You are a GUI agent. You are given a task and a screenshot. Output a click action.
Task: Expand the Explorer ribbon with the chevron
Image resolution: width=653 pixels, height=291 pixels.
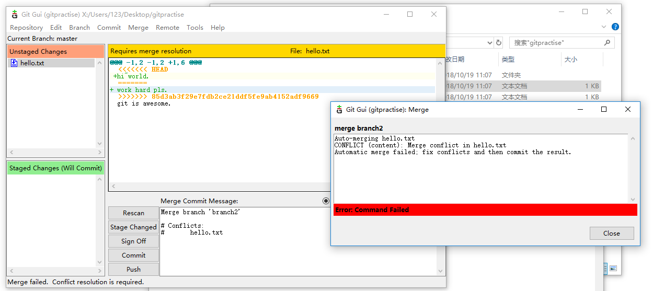(x=604, y=27)
